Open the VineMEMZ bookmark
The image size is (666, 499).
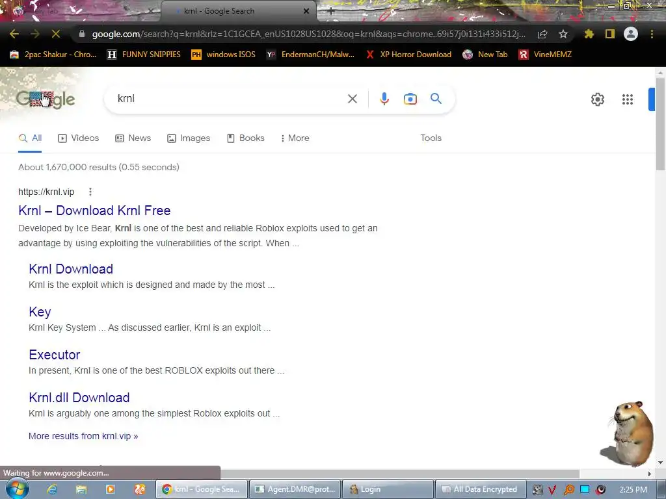[545, 55]
